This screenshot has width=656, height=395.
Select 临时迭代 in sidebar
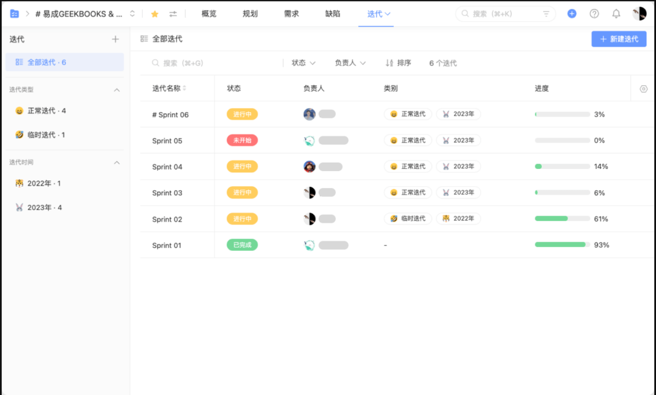pos(45,135)
